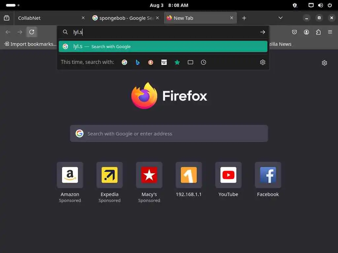
Task: Open a new tab with plus
Action: point(244,18)
